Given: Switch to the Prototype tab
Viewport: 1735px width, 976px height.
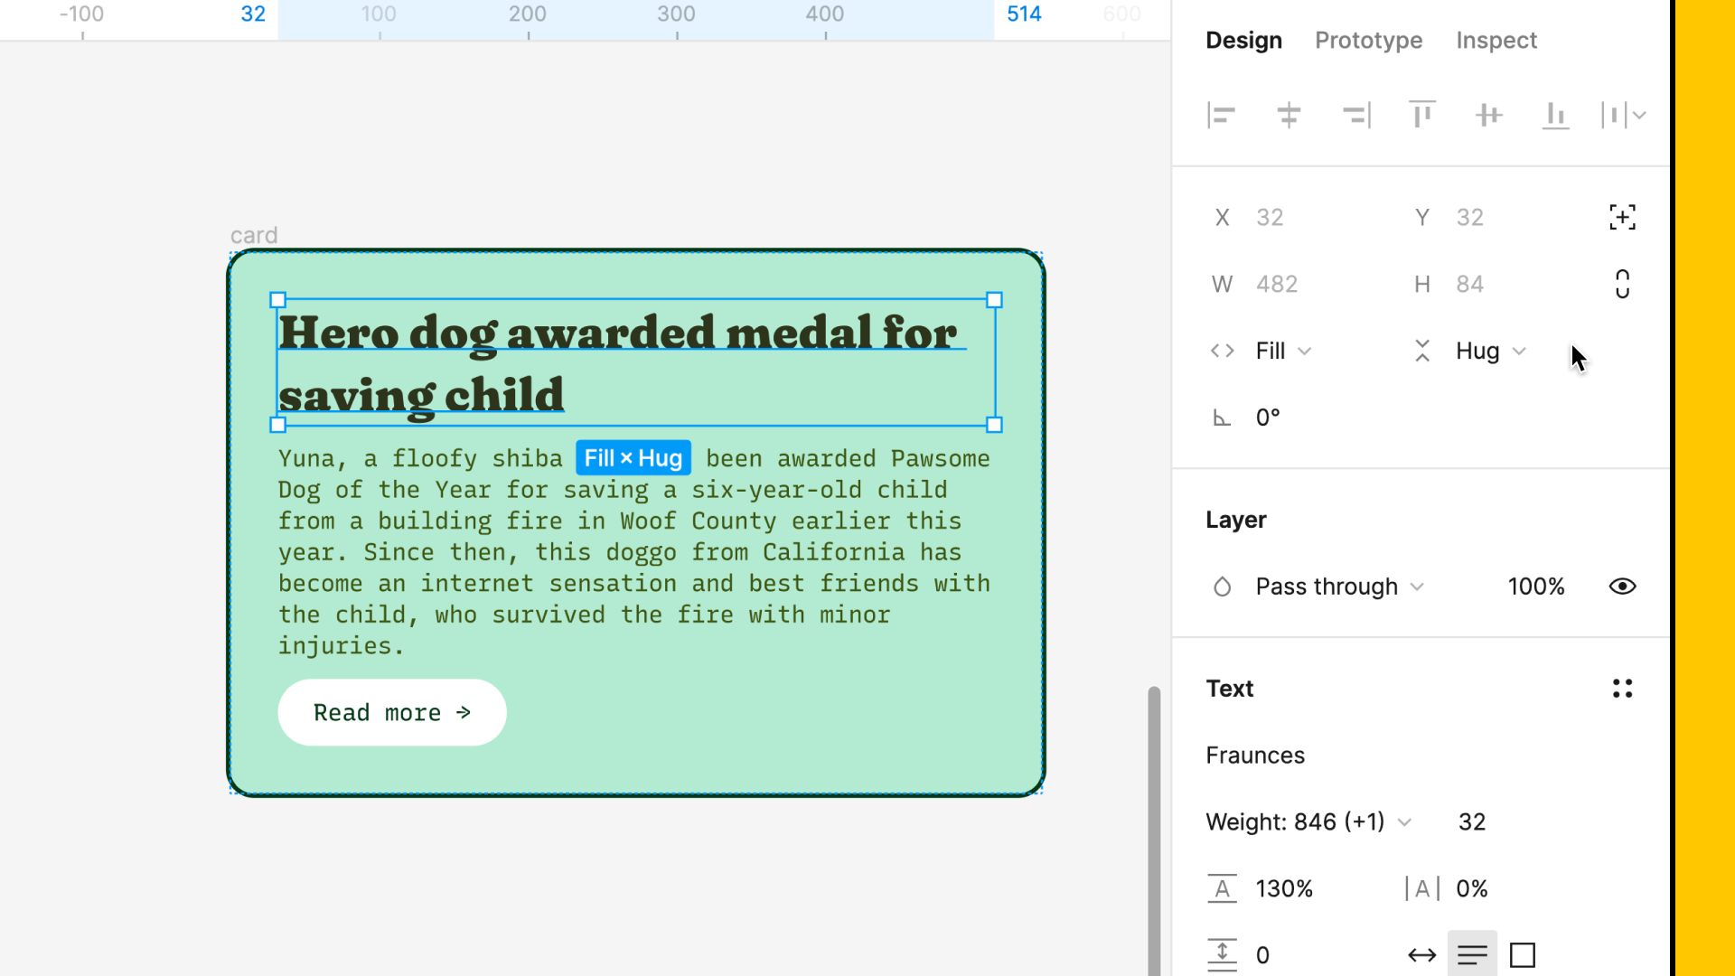Looking at the screenshot, I should [x=1369, y=40].
